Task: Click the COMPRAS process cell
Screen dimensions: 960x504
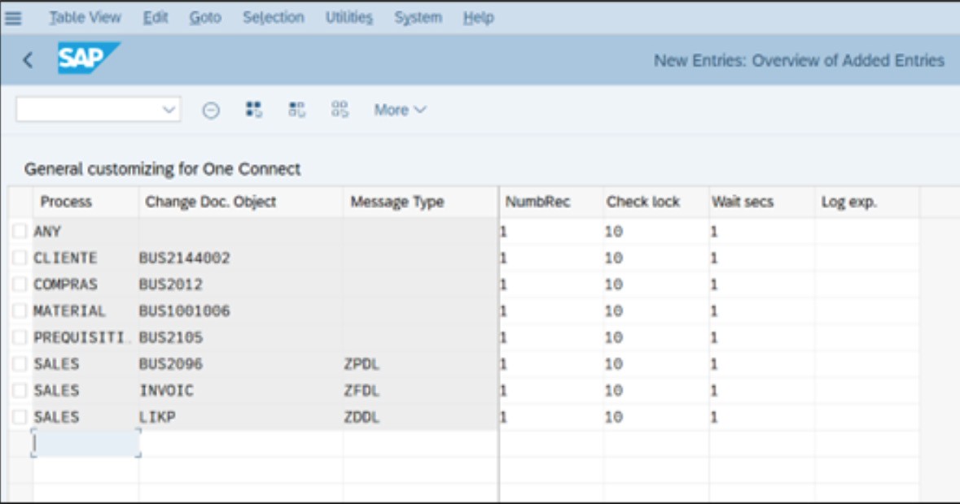Action: (x=85, y=285)
